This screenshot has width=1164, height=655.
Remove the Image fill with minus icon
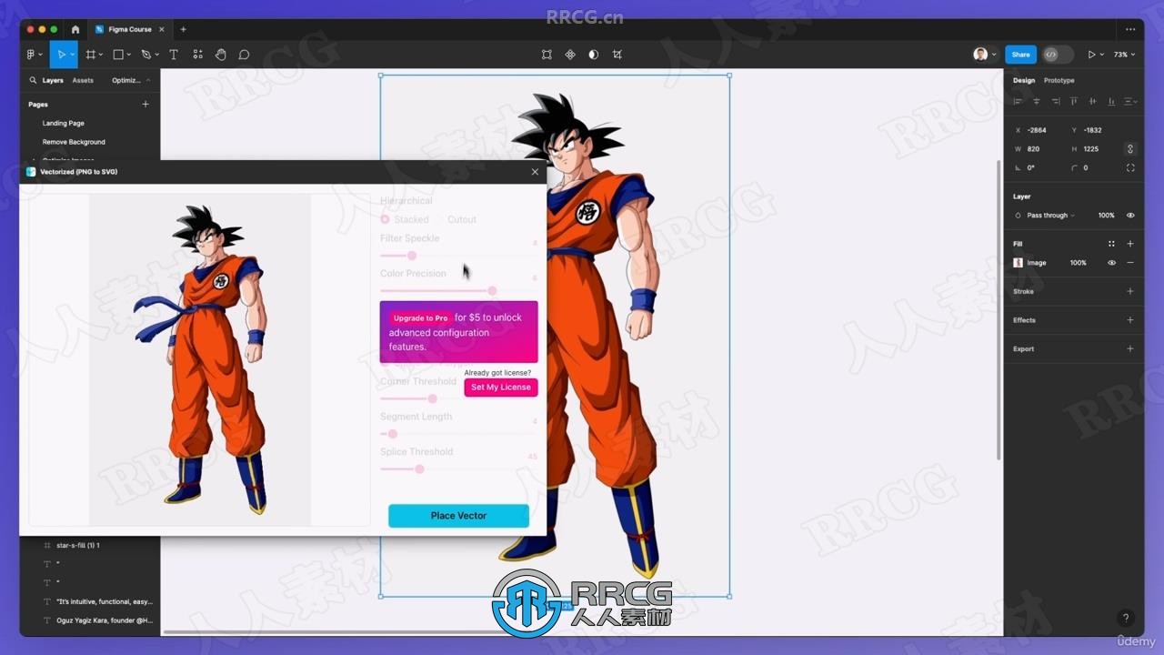click(1130, 263)
